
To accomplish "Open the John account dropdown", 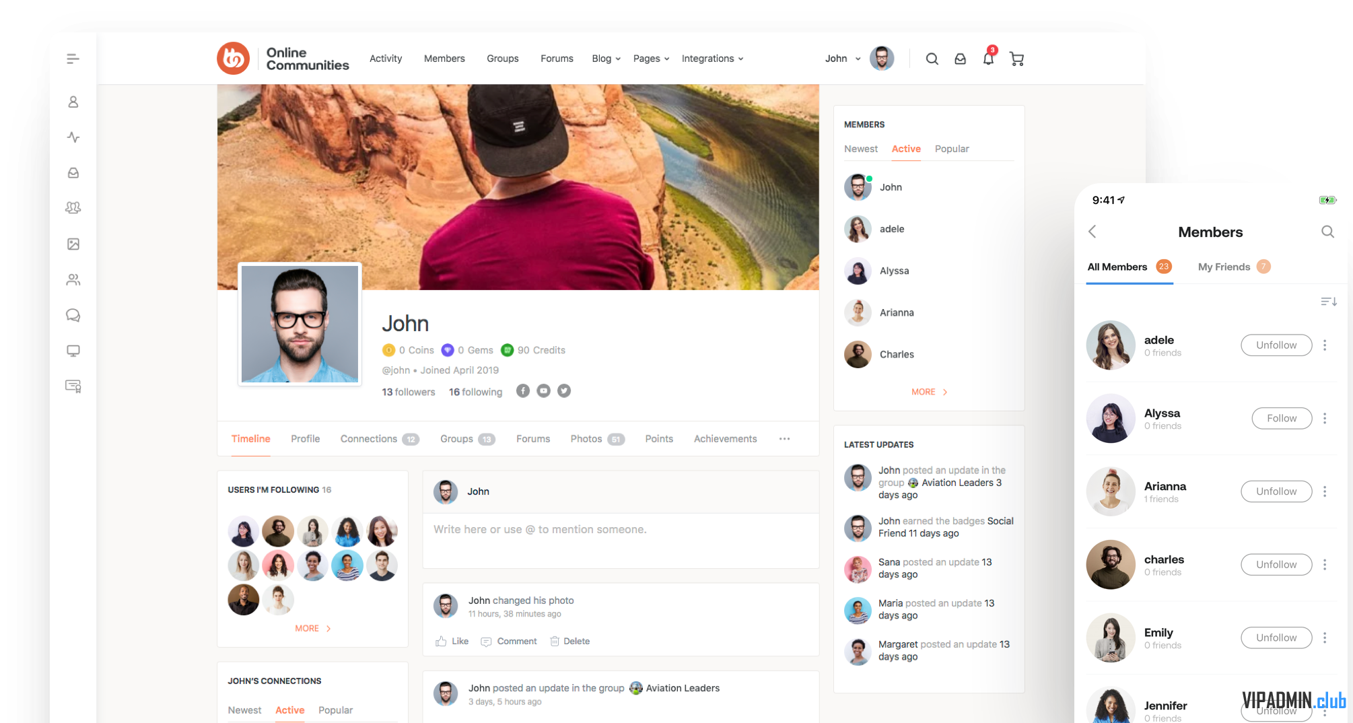I will click(x=843, y=59).
